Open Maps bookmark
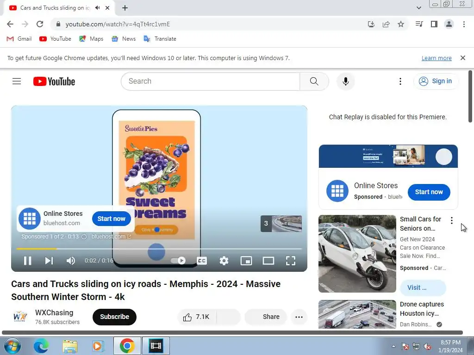Screen dimensions: 474x355 coord(91,39)
